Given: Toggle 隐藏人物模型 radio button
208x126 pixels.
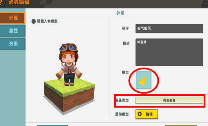Looking at the screenshot, I should (34, 21).
